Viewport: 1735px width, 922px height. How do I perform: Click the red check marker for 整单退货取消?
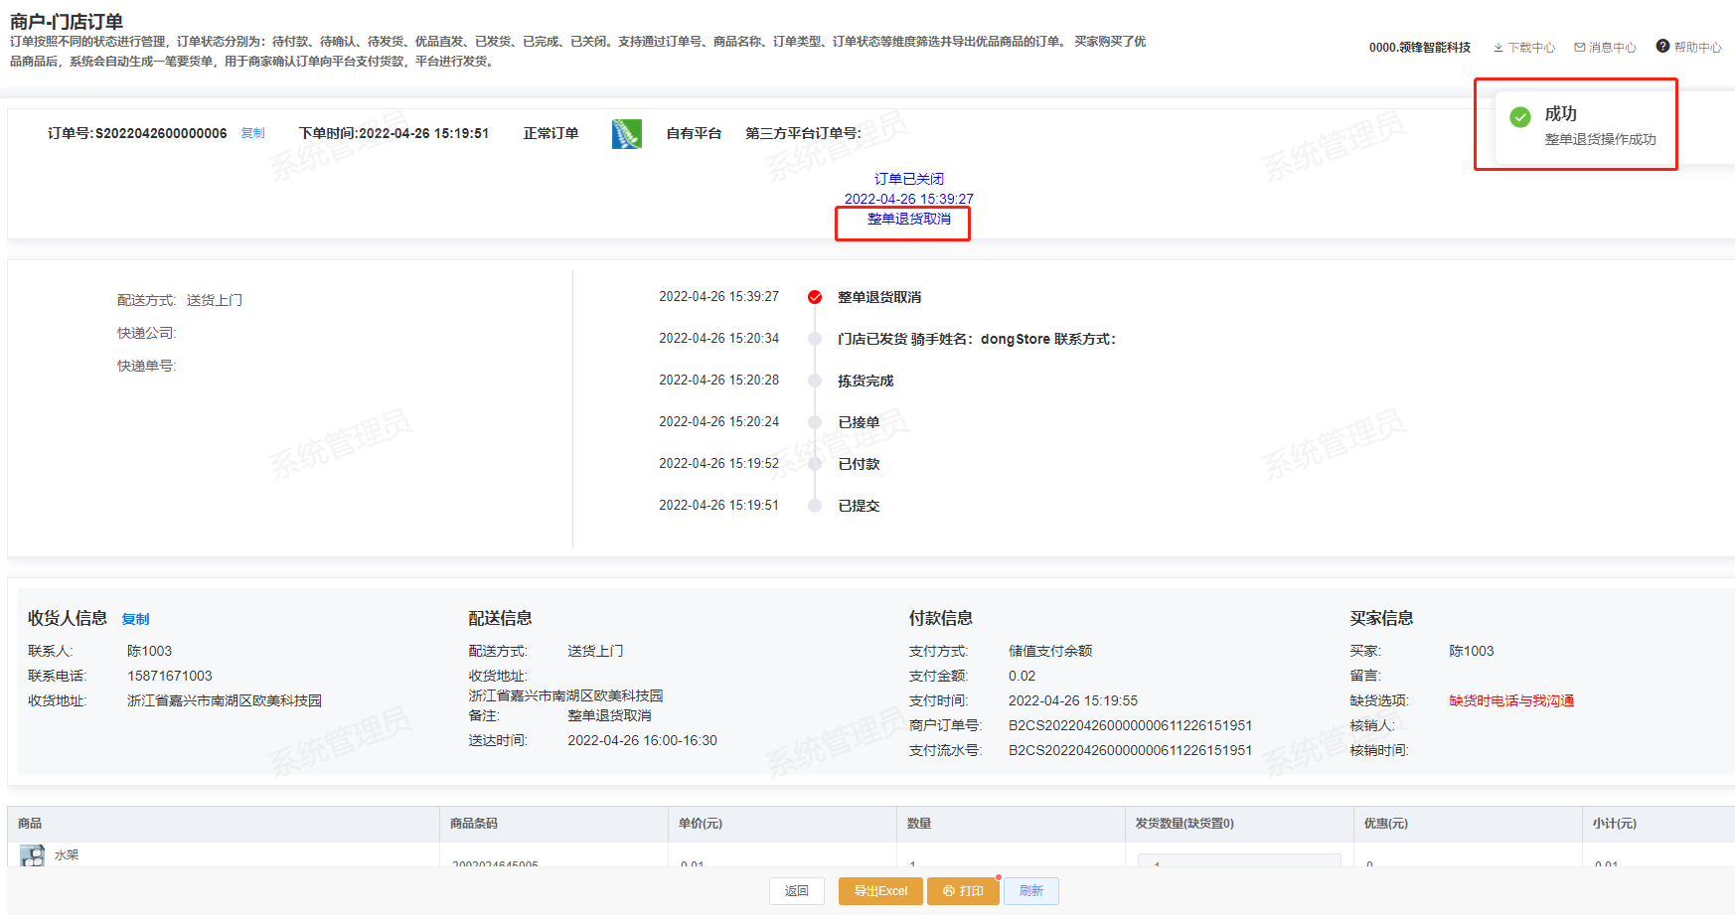[x=815, y=297]
